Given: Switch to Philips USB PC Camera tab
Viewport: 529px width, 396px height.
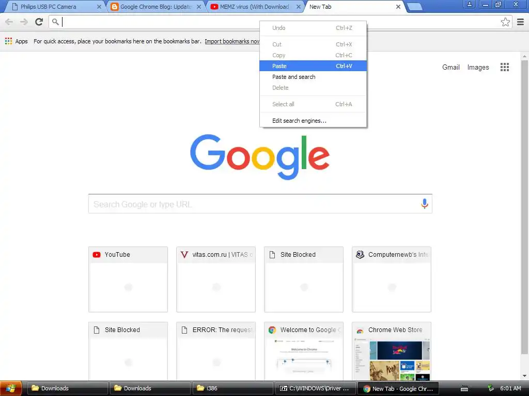Looking at the screenshot, I should [54, 7].
